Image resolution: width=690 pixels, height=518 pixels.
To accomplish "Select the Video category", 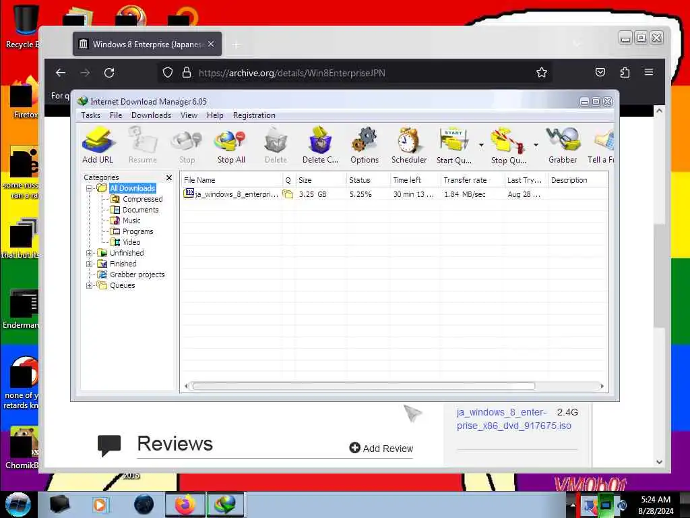I will tap(131, 242).
